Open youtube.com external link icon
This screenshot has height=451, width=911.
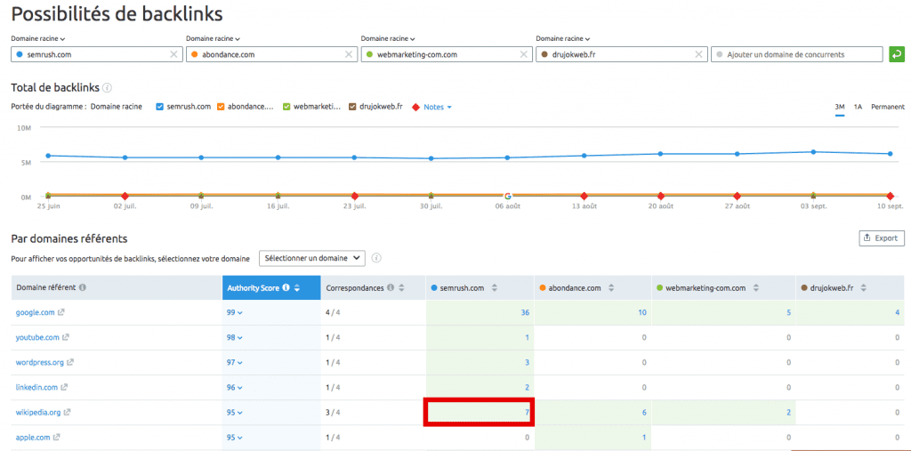[x=66, y=337]
